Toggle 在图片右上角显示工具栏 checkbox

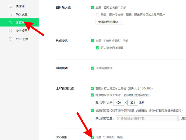point(92,88)
